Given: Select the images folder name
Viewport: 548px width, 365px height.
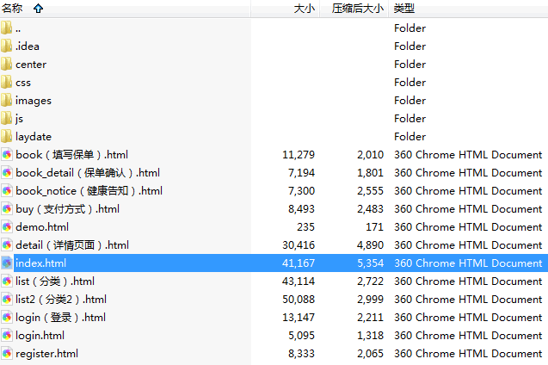Looking at the screenshot, I should (x=34, y=101).
